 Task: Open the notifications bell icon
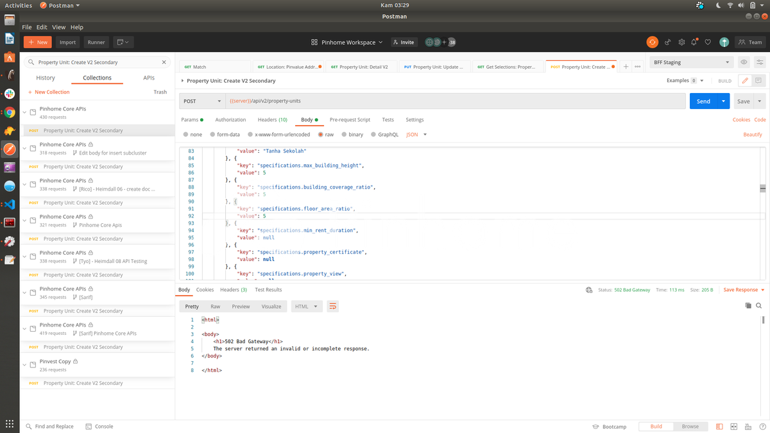(694, 42)
